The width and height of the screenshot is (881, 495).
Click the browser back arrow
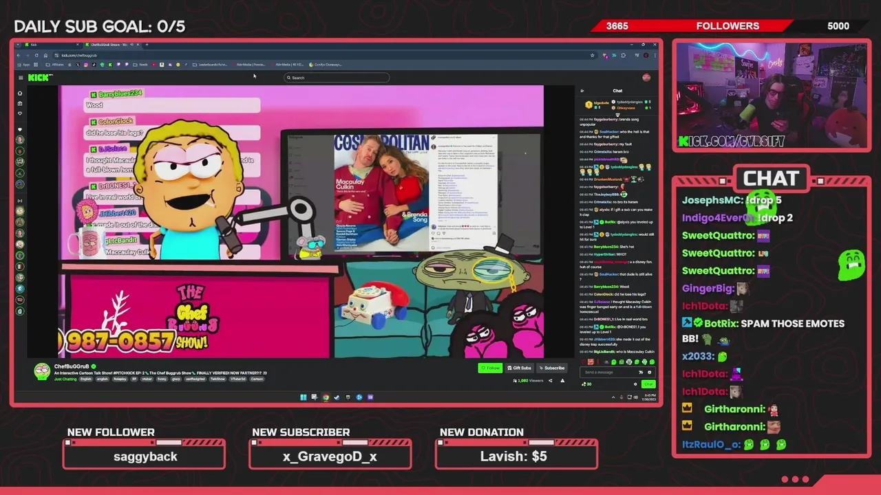(19, 56)
